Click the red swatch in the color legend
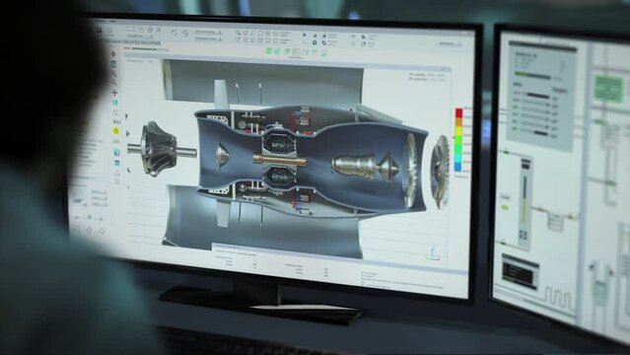The height and width of the screenshot is (355, 630). [x=458, y=113]
